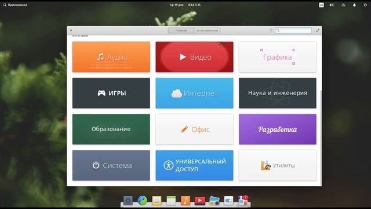Screen dimensions: 371x209
Task: Open the network indicator
Action: tap(343, 5)
